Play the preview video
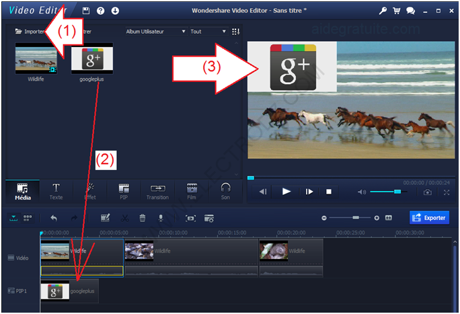Image resolution: width=460 pixels, height=314 pixels. click(x=286, y=192)
